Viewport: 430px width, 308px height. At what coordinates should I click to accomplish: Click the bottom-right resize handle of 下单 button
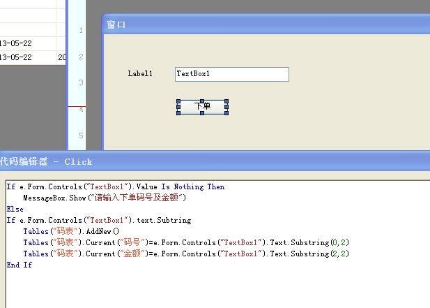[x=226, y=113]
